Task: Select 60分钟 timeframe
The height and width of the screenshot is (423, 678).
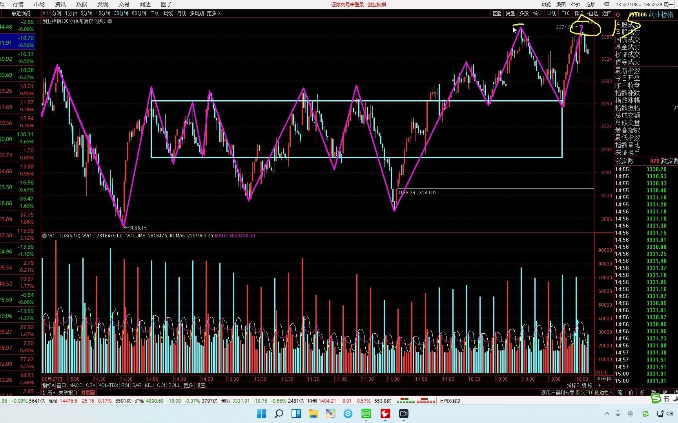Action: click(139, 13)
